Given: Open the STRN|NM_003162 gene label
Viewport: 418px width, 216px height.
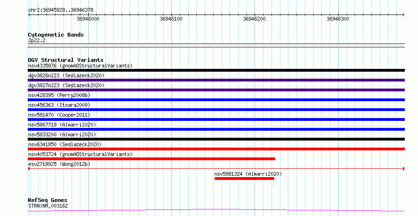Looking at the screenshot, I should pos(48,206).
